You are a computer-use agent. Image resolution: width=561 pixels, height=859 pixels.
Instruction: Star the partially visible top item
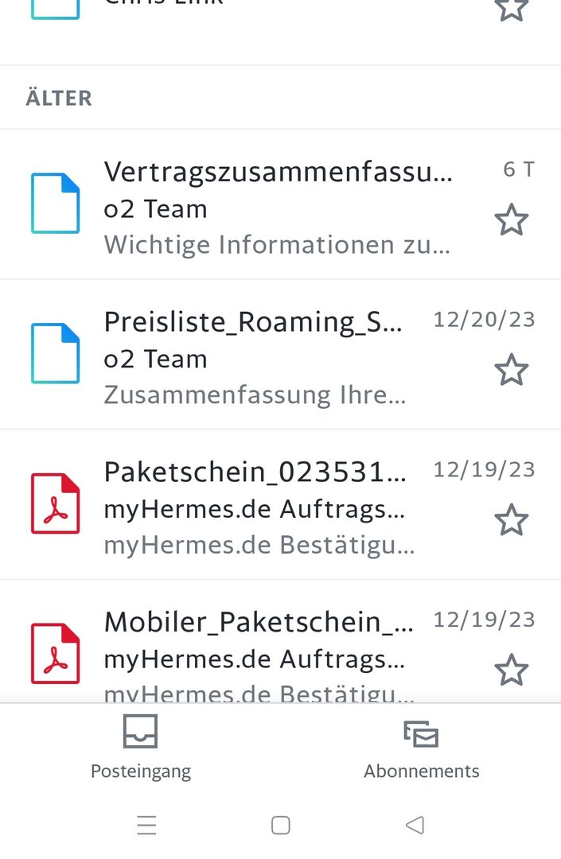[x=511, y=10]
